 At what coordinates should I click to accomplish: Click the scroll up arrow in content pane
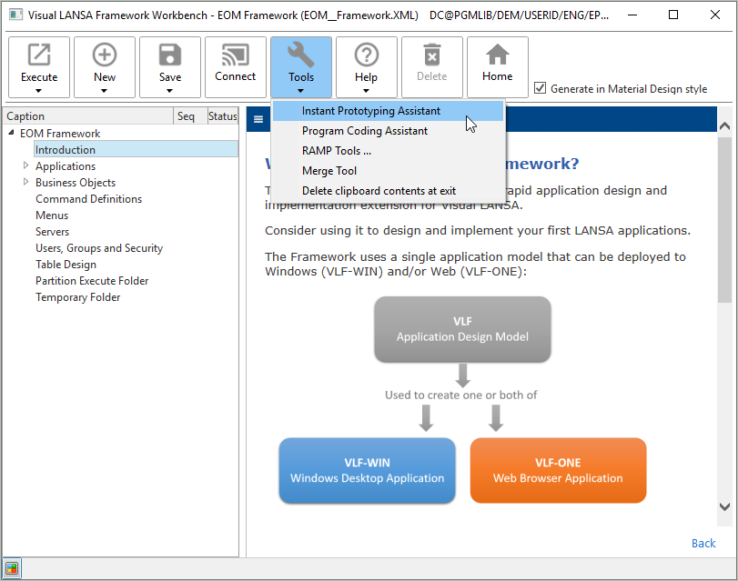coord(725,125)
